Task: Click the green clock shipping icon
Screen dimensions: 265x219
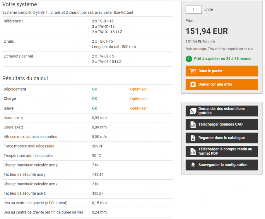Action: pos(189,59)
